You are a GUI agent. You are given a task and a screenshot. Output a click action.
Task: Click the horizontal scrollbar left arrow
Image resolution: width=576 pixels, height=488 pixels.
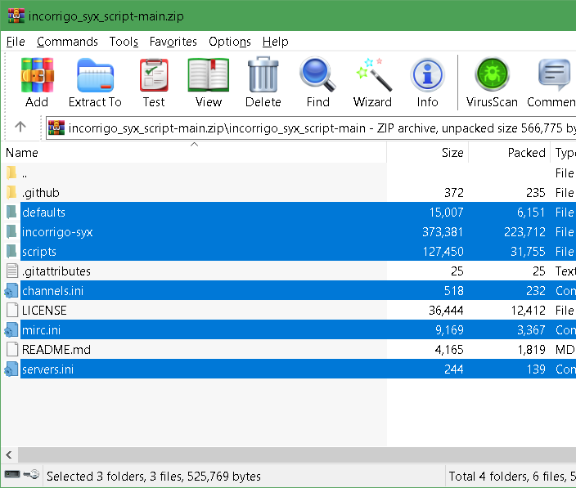(9, 455)
